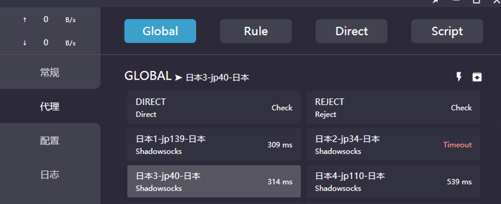This screenshot has height=204, width=501.
Task: Select the Script mode button
Action: (447, 31)
